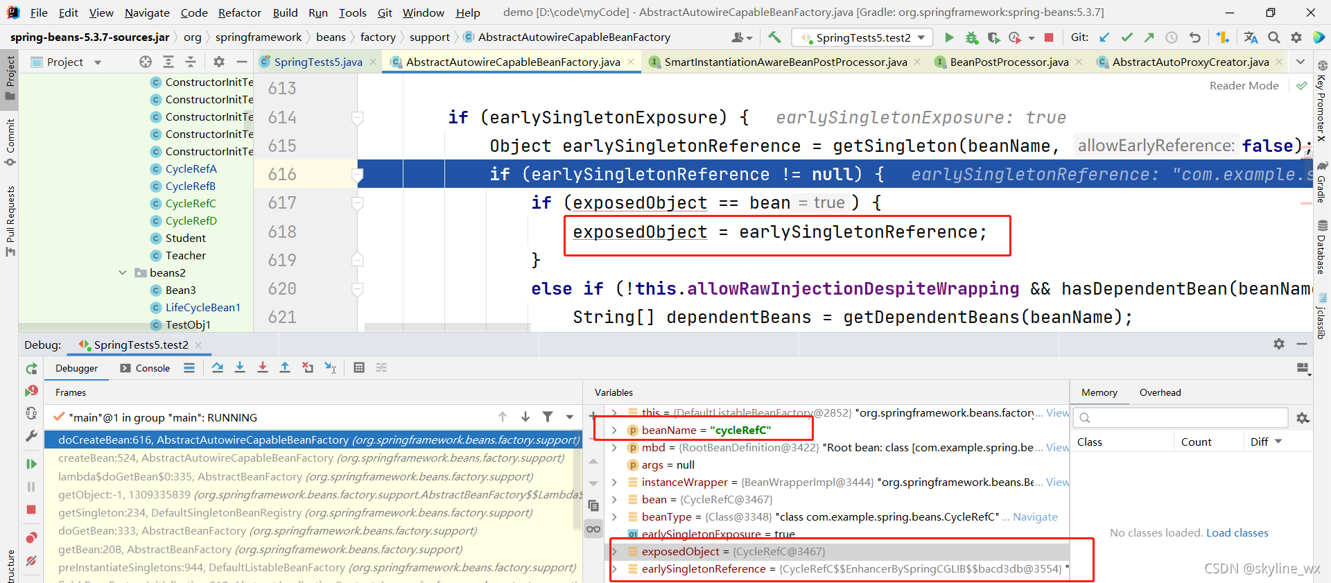Image resolution: width=1331 pixels, height=583 pixels.
Task: Open SpringTests5.test2 run configuration dropdown
Action: click(862, 37)
